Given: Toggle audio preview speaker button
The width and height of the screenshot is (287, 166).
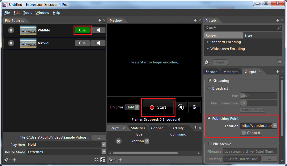Looking at the screenshot, I should [x=181, y=107].
